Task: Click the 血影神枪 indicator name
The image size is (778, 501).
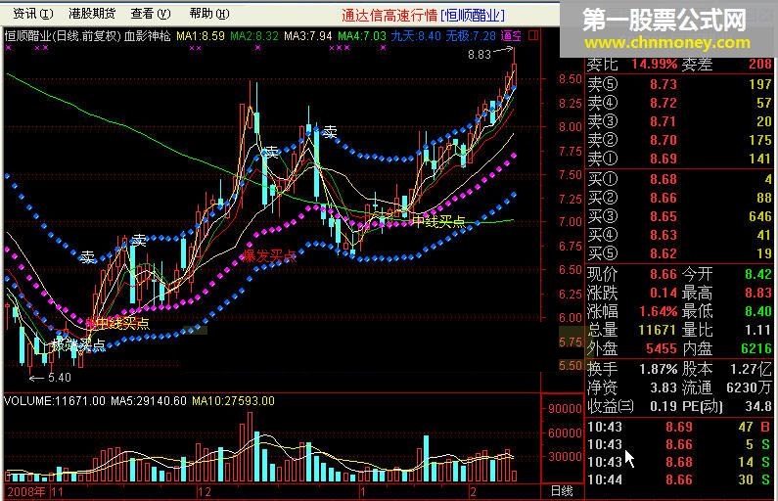Action: point(148,36)
